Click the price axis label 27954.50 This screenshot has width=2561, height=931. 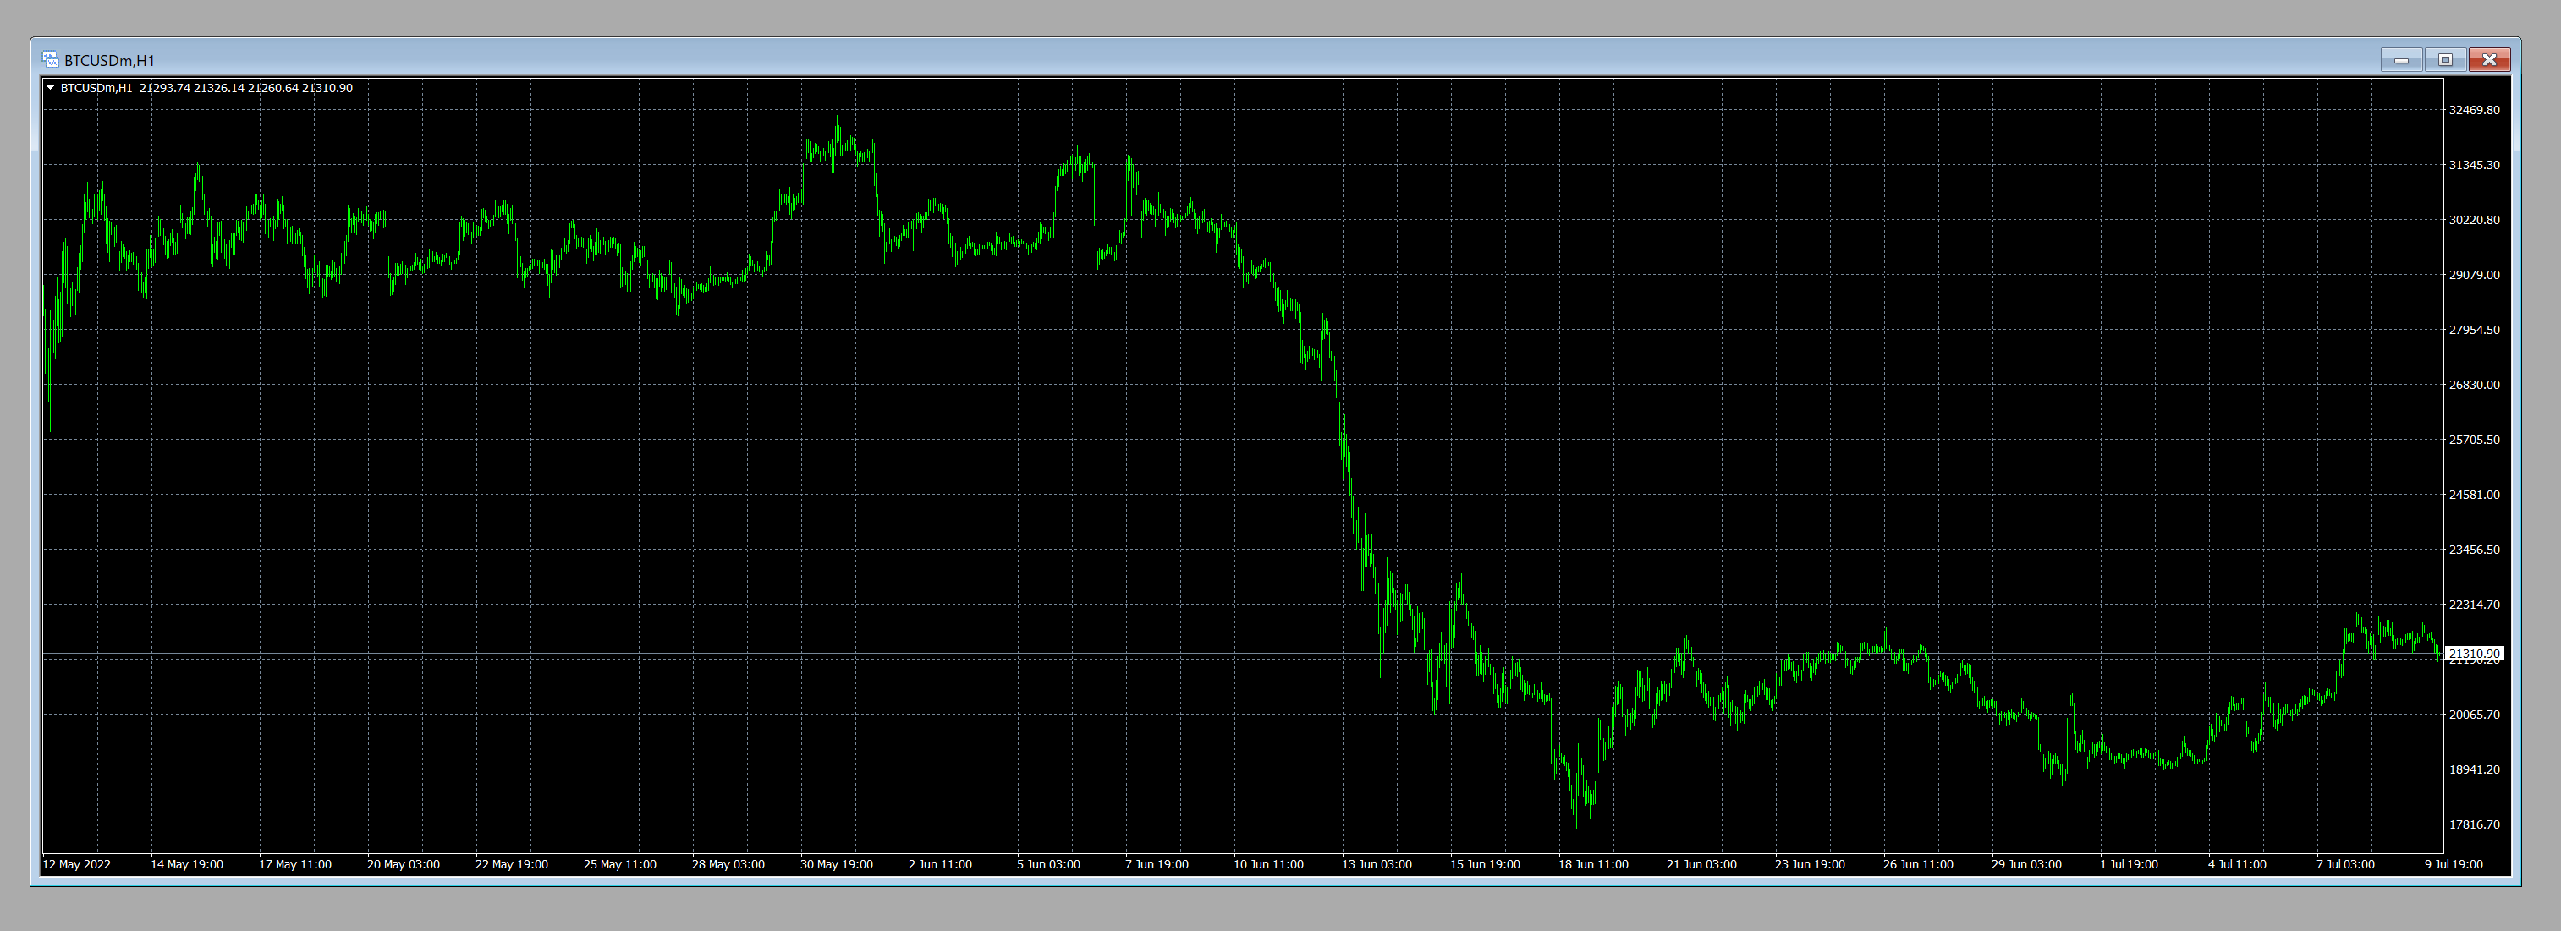[x=2474, y=330]
